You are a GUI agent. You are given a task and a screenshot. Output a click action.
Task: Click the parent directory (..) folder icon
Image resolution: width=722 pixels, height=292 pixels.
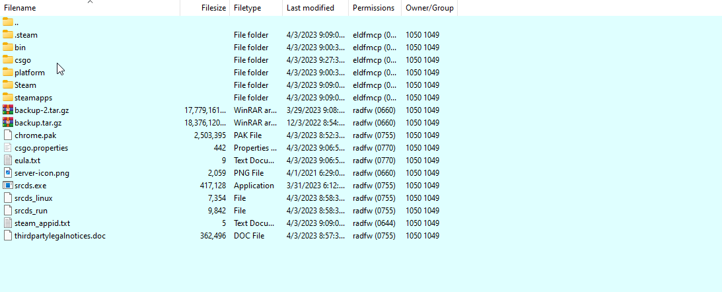pyautogui.click(x=8, y=22)
